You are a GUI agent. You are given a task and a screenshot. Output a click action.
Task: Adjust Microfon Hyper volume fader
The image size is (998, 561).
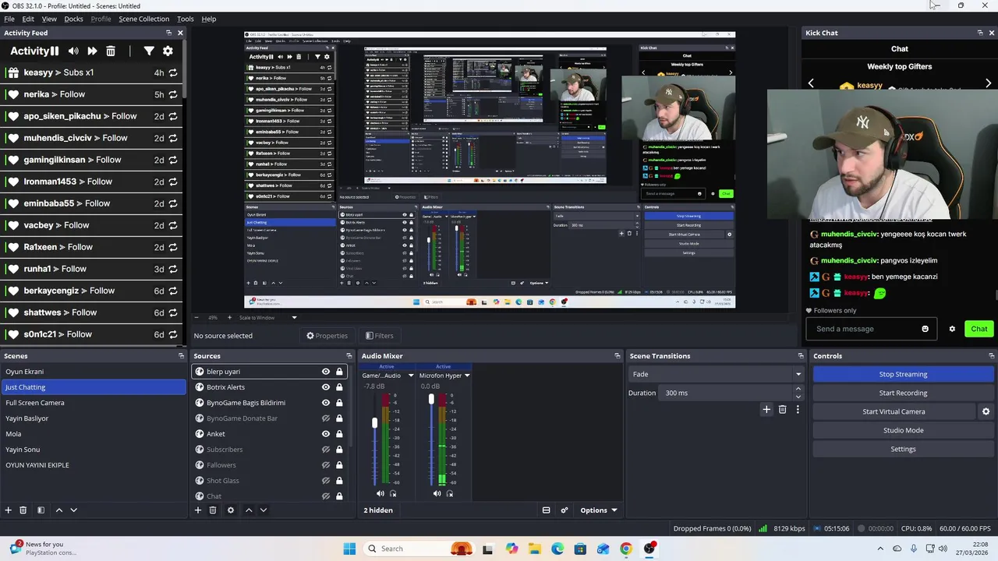point(431,399)
